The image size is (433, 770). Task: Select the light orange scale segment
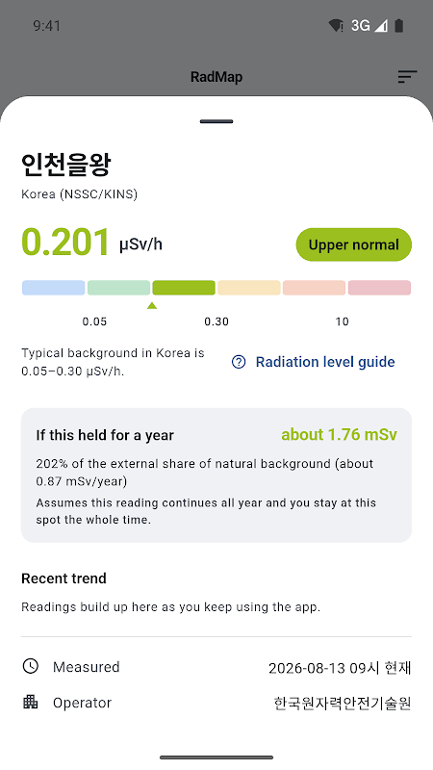coord(249,288)
